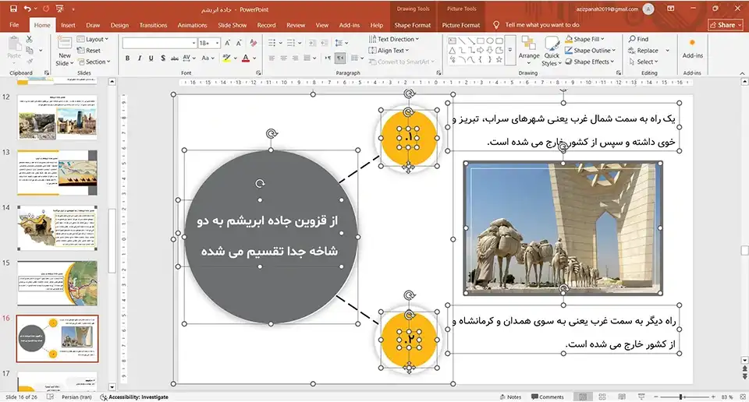Clear all formatting from the text
Viewport: 749px width, 402px height.
[x=253, y=43]
